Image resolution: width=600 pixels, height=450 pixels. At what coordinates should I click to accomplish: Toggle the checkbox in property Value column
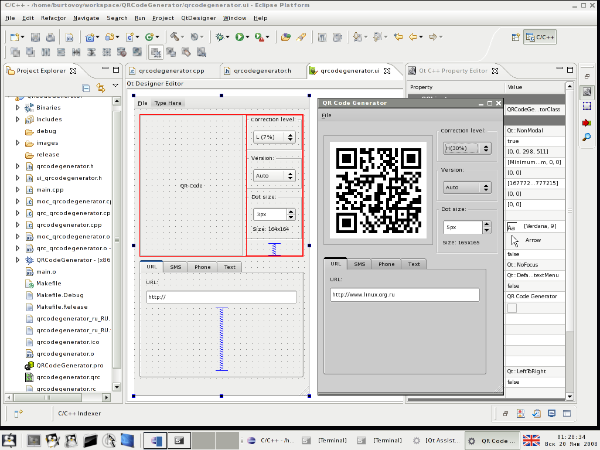click(x=512, y=308)
